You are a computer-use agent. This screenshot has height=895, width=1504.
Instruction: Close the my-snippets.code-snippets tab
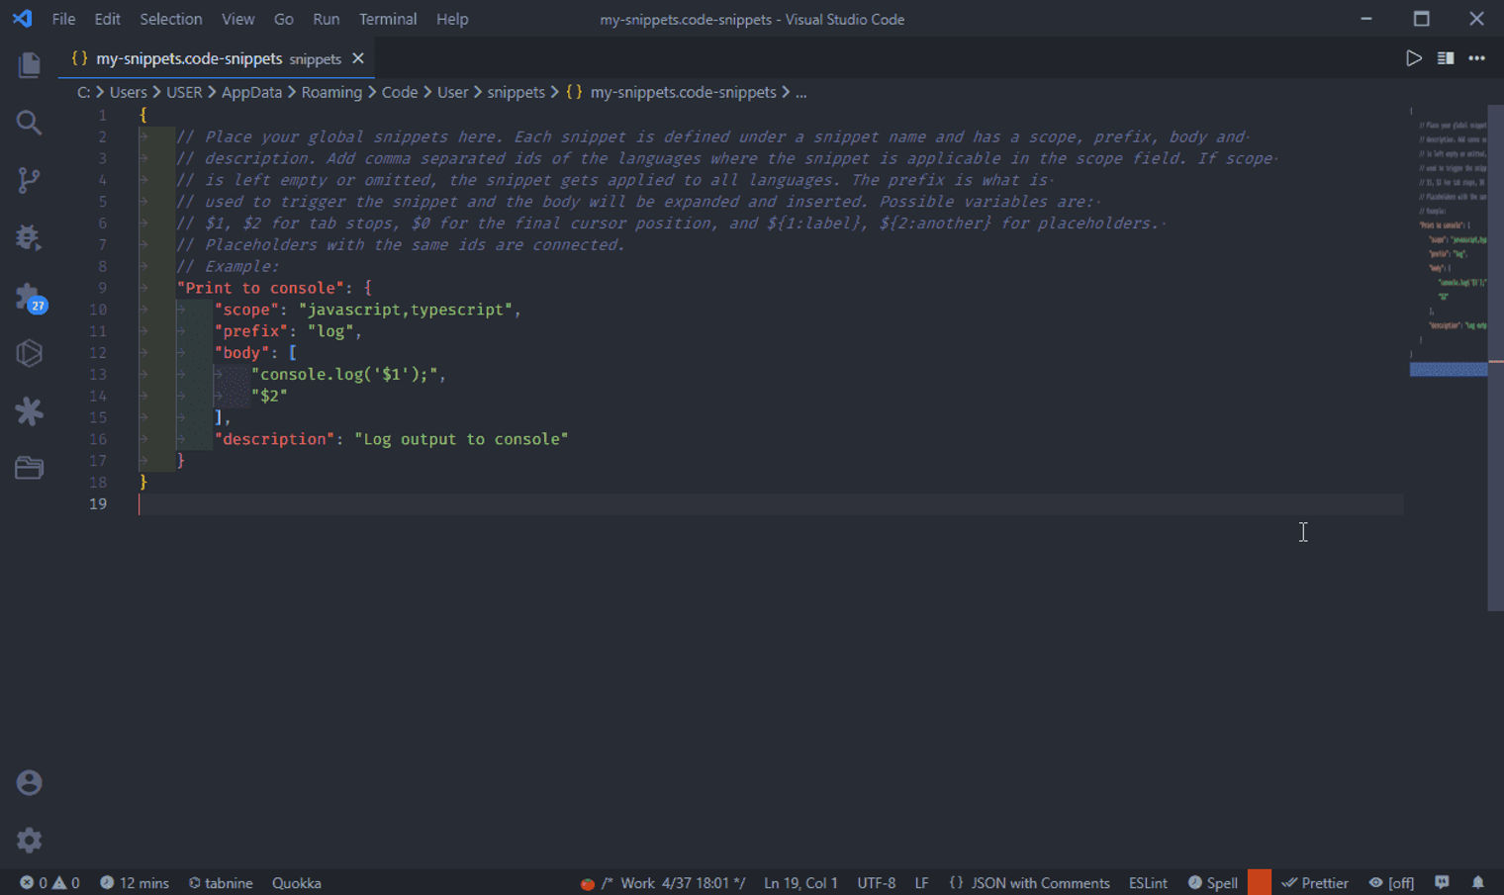coord(358,58)
